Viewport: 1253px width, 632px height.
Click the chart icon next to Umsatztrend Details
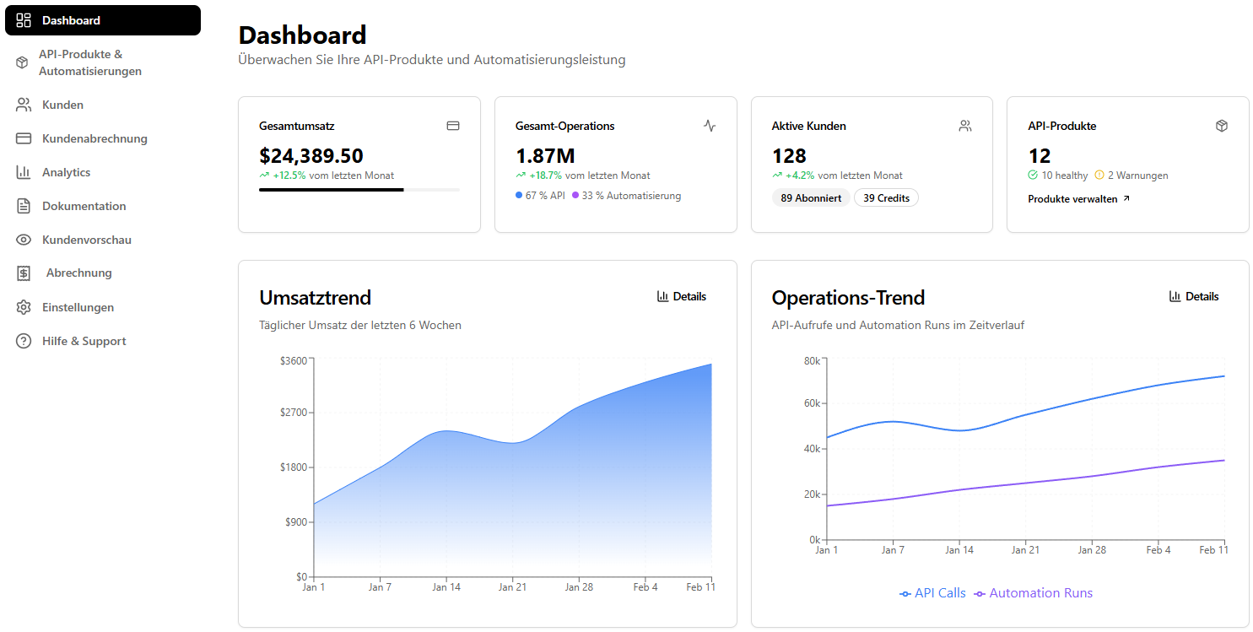[662, 296]
